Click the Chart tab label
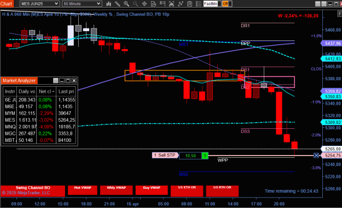The height and width of the screenshot is (208, 342). click(7, 4)
